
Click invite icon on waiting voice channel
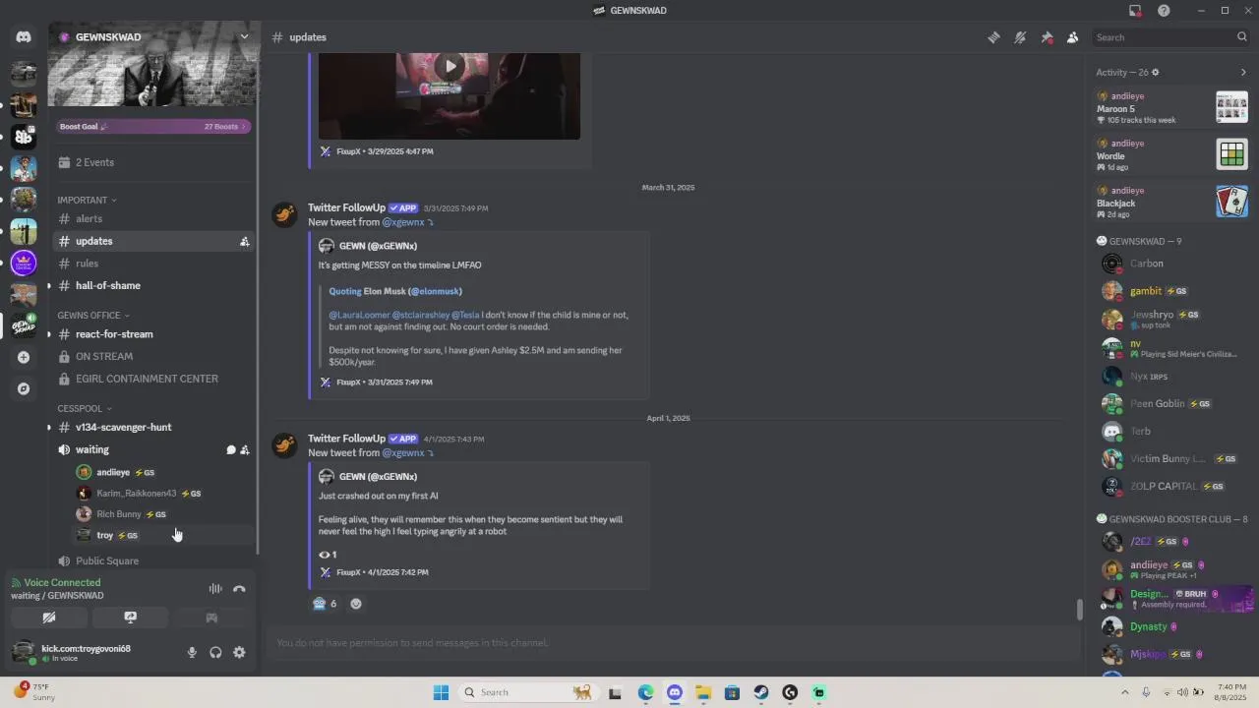[x=244, y=449]
